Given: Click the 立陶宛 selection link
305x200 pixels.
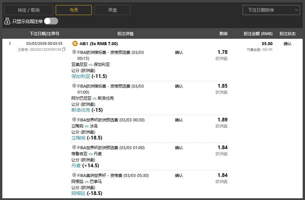Looking at the screenshot, I should tap(78, 138).
